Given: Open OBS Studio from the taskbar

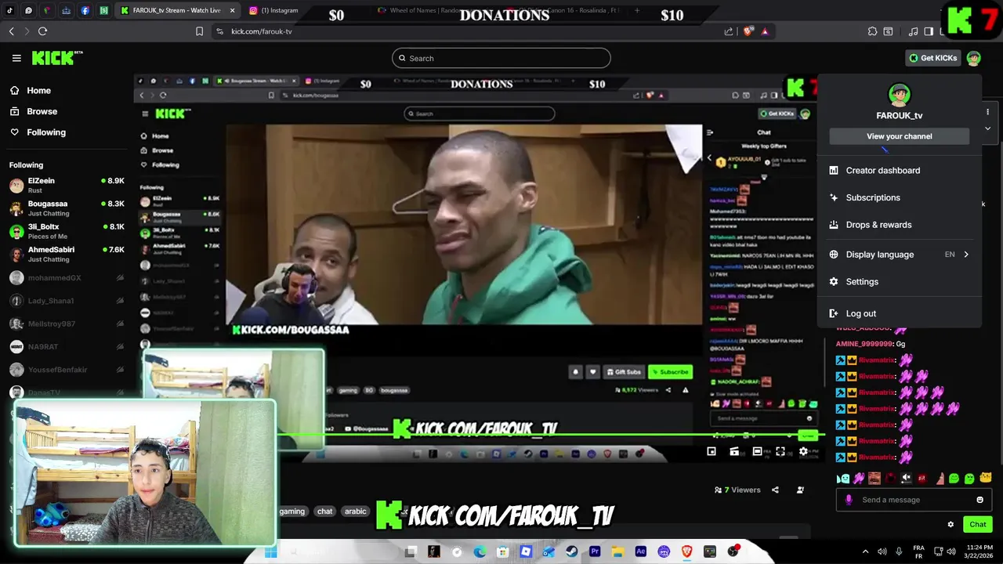Looking at the screenshot, I should [733, 551].
